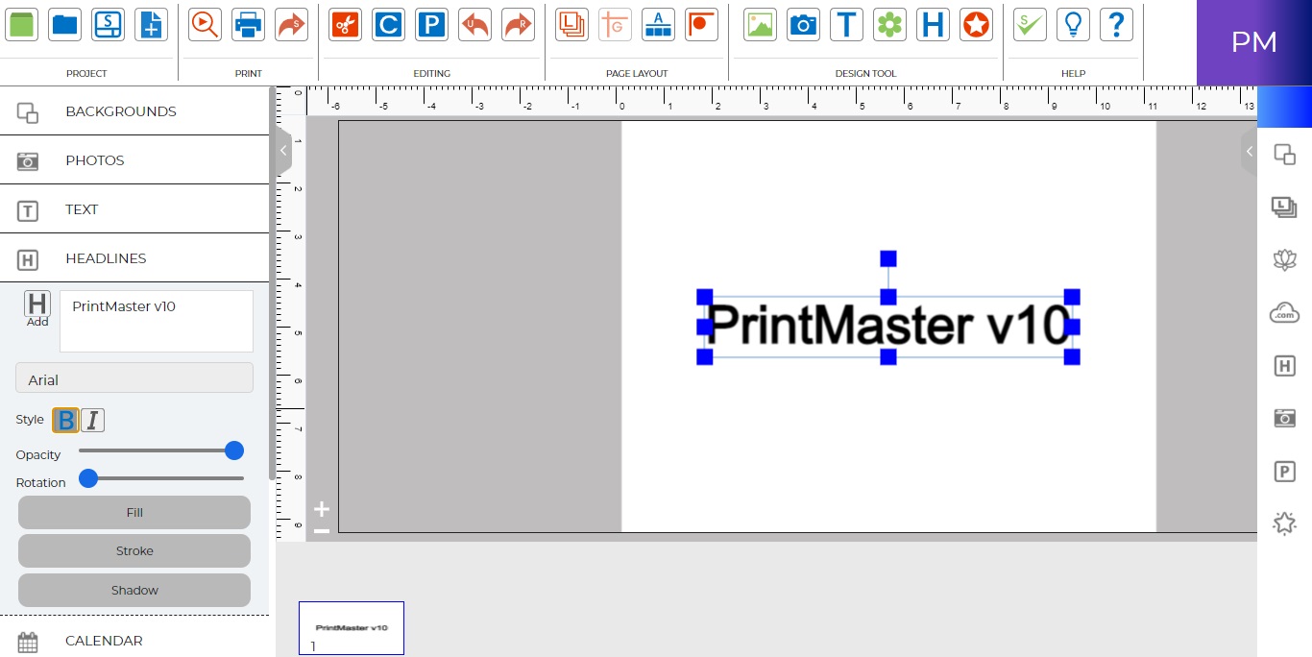Viewport: 1312px width, 657px height.
Task: Click the Redo arrow icon
Action: point(518,24)
